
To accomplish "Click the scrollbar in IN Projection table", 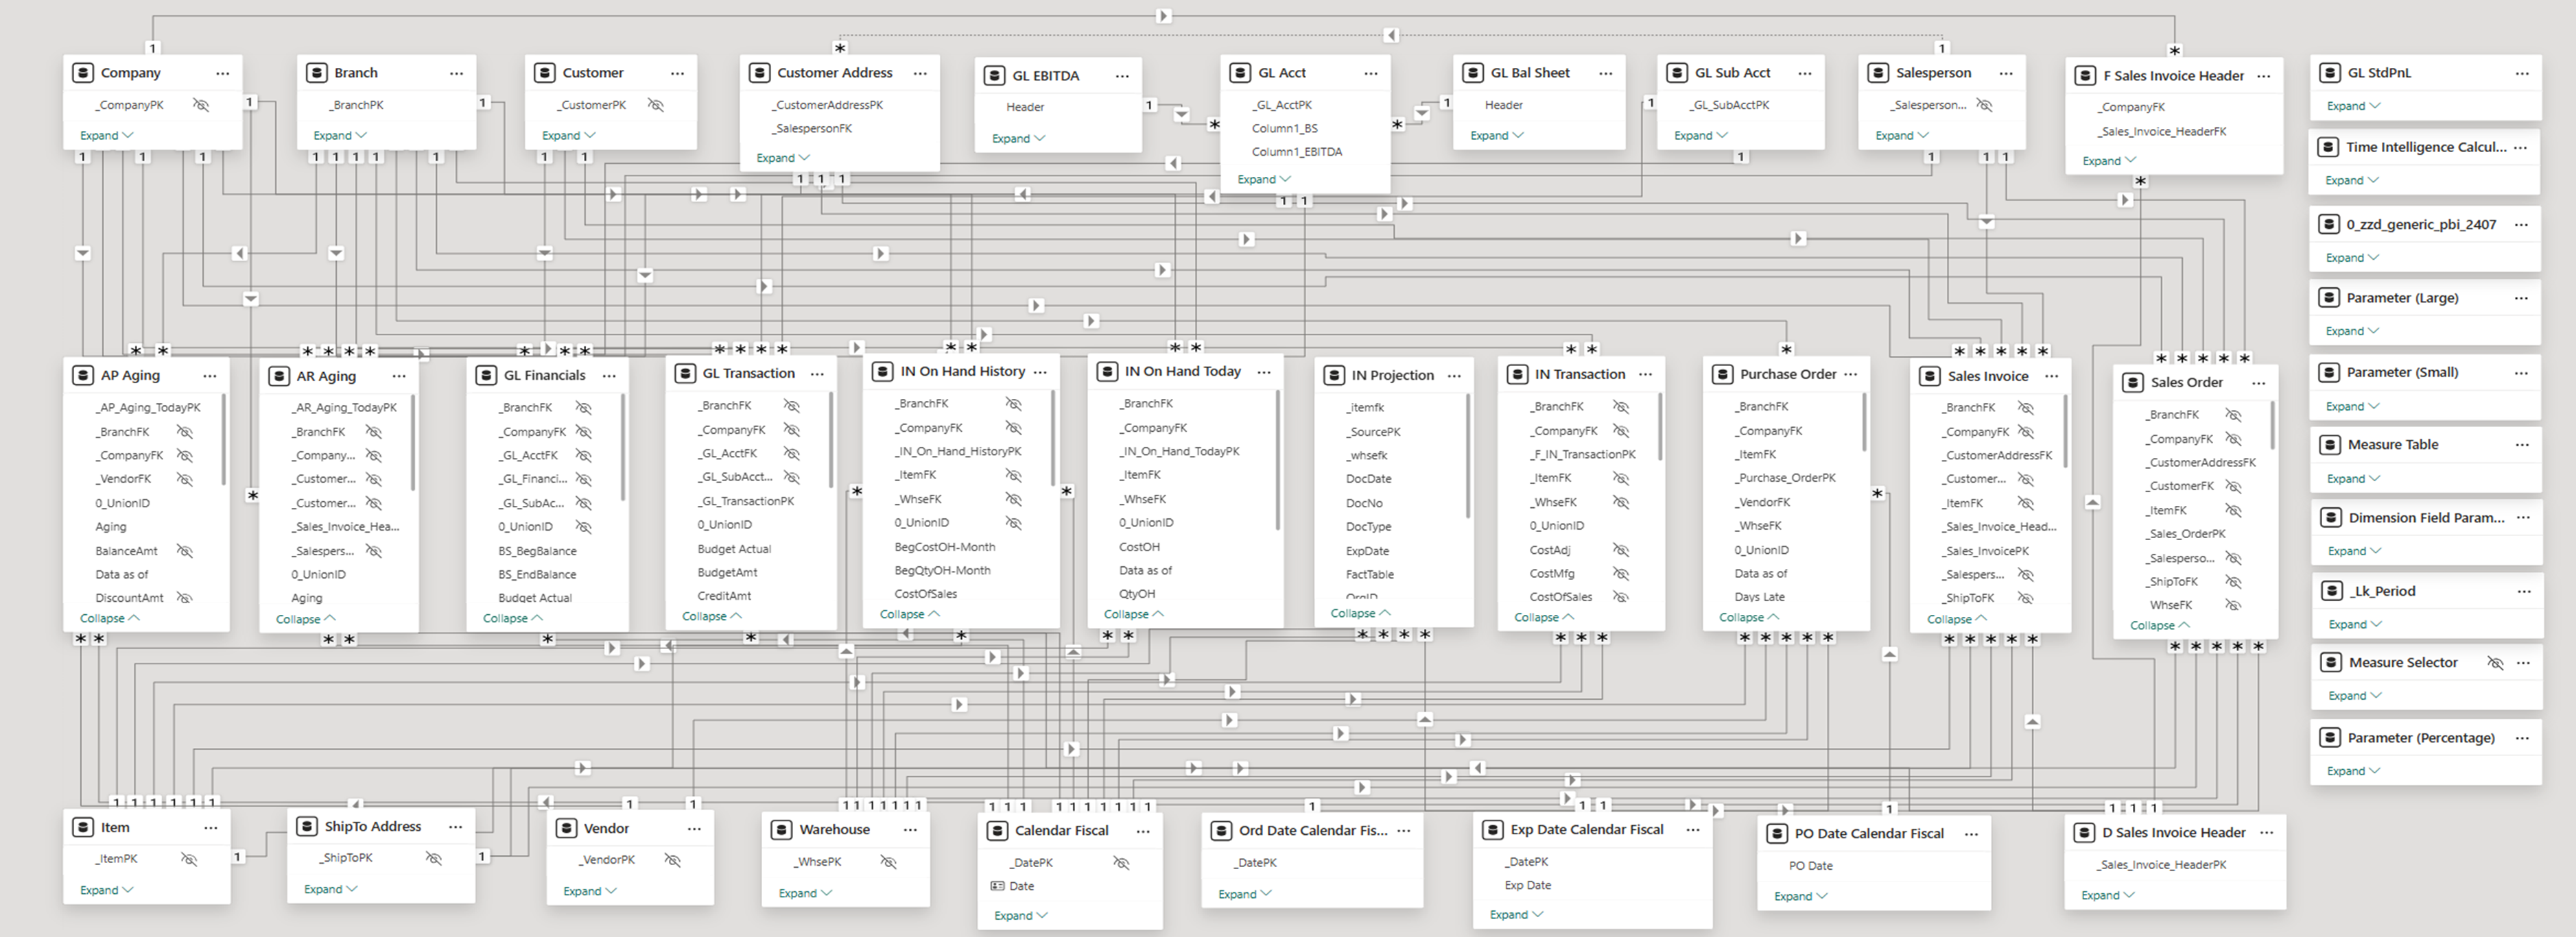I will (x=1467, y=456).
